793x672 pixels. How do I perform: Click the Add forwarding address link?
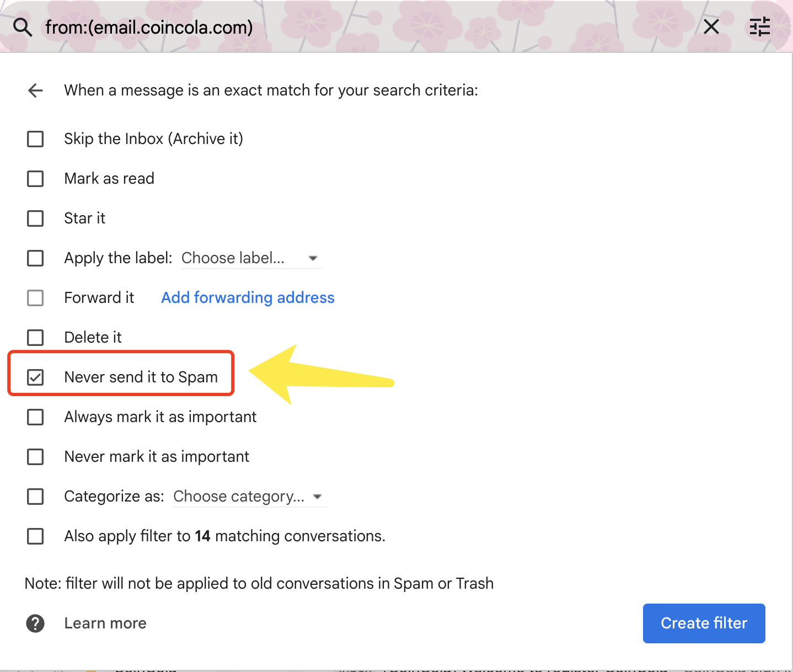248,298
